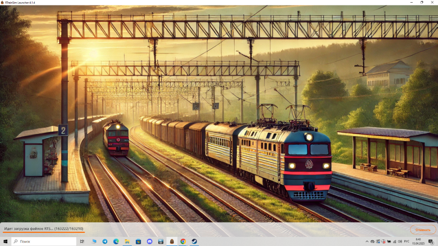Open Task View from the taskbar
The width and height of the screenshot is (438, 246).
point(82,241)
